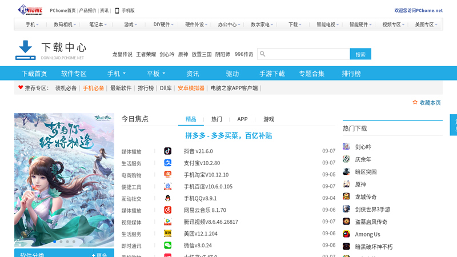Screen dimensions: 457x257
Task: Open 驱动 in blue menu
Action: click(232, 74)
